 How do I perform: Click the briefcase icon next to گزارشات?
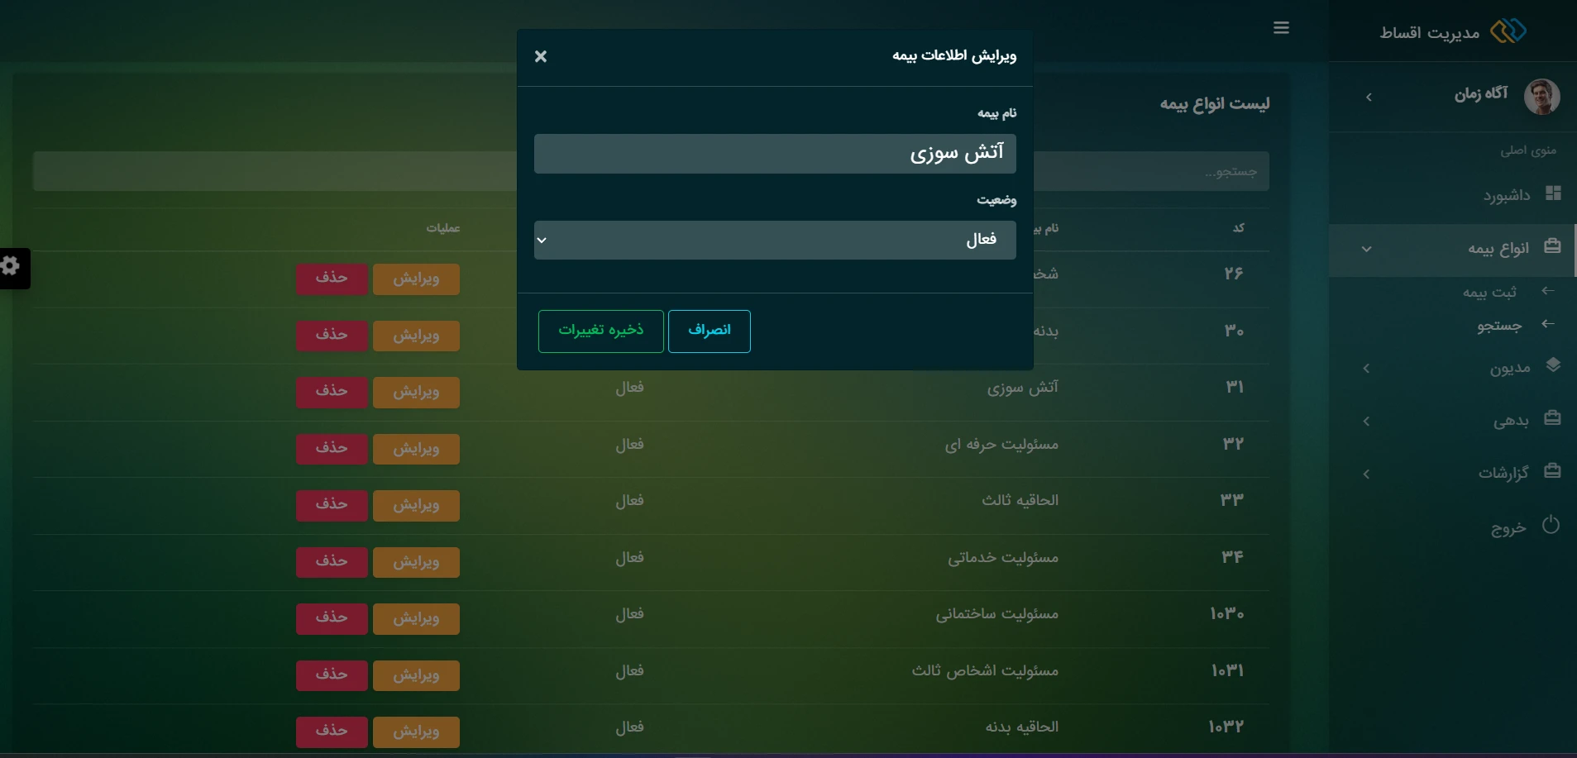pyautogui.click(x=1552, y=471)
